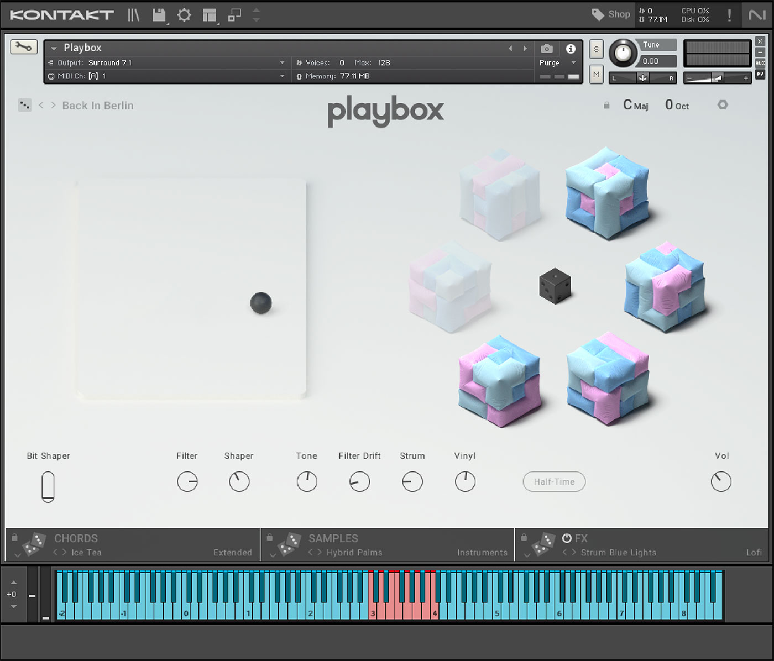Toggle the CHORDS lock icon
The height and width of the screenshot is (661, 774).
click(15, 537)
